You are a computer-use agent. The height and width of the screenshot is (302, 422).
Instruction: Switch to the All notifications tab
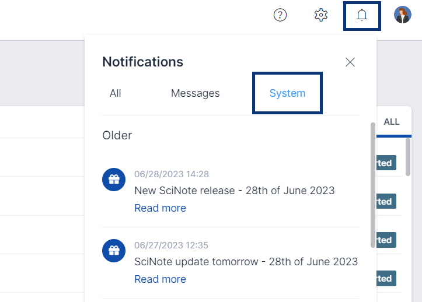(116, 93)
